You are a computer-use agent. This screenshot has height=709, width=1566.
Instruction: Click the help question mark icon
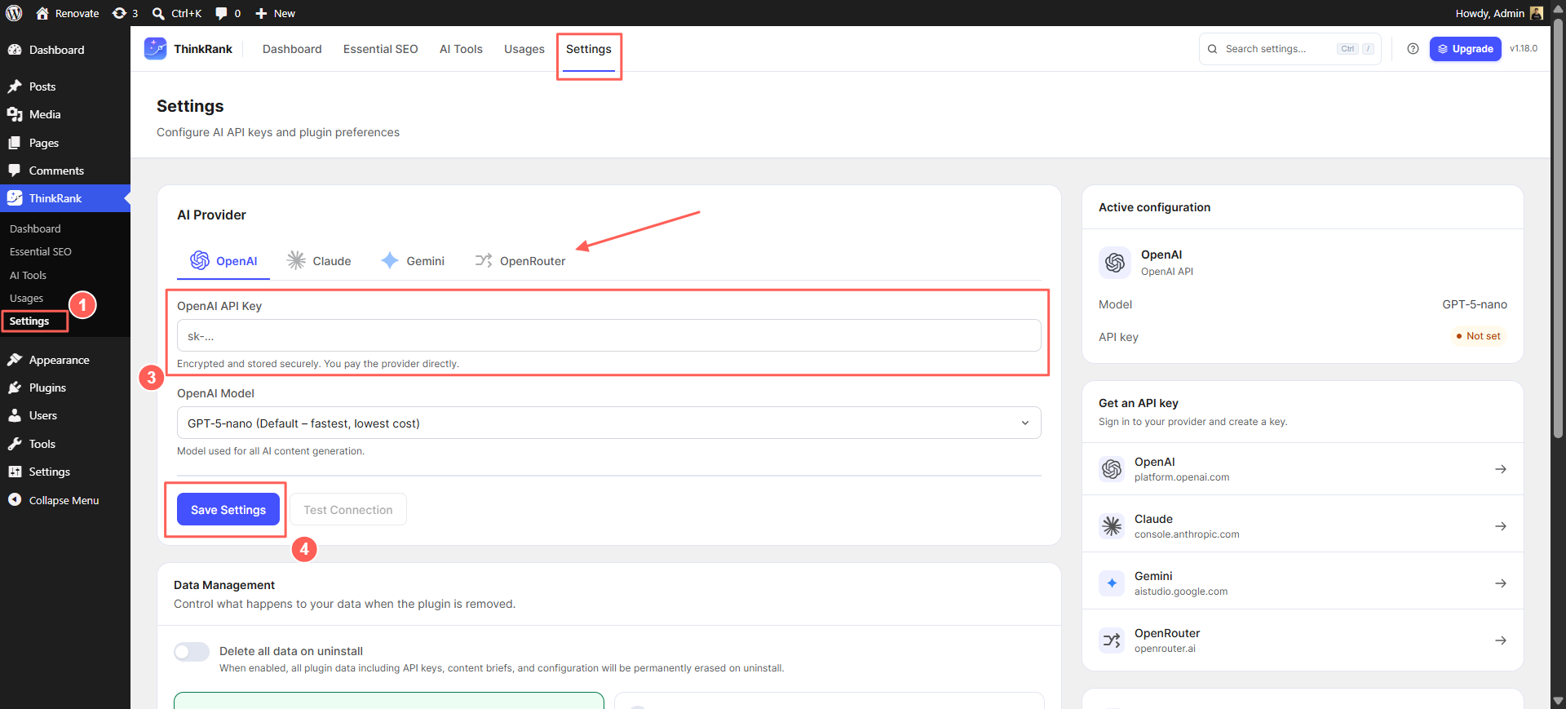click(x=1413, y=49)
